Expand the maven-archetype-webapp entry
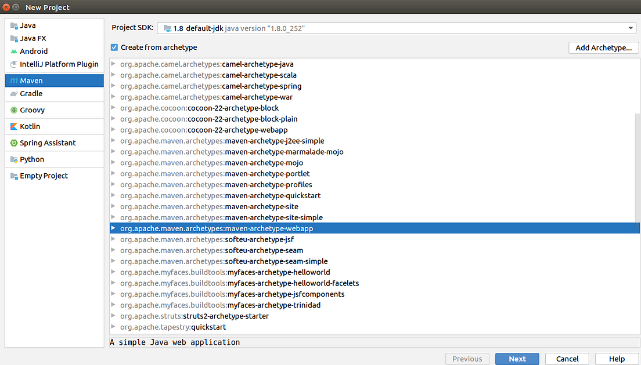641x365 pixels. [x=113, y=228]
